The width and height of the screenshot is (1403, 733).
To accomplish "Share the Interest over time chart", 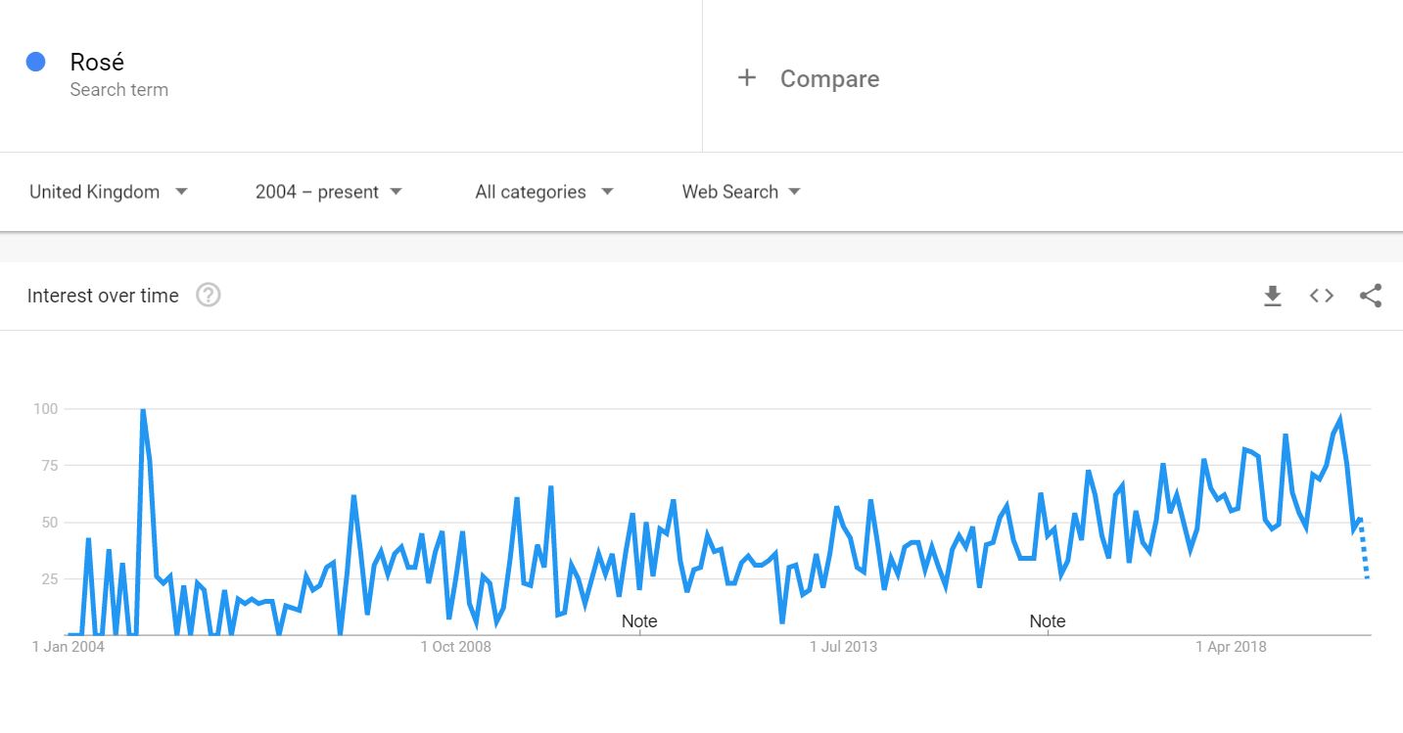I will (x=1371, y=296).
